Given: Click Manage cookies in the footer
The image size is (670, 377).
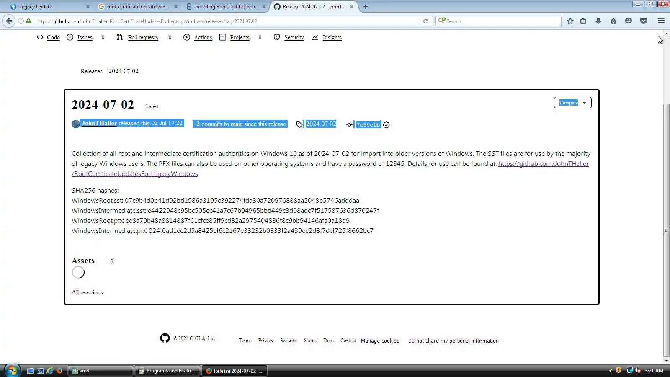Looking at the screenshot, I should pos(380,341).
